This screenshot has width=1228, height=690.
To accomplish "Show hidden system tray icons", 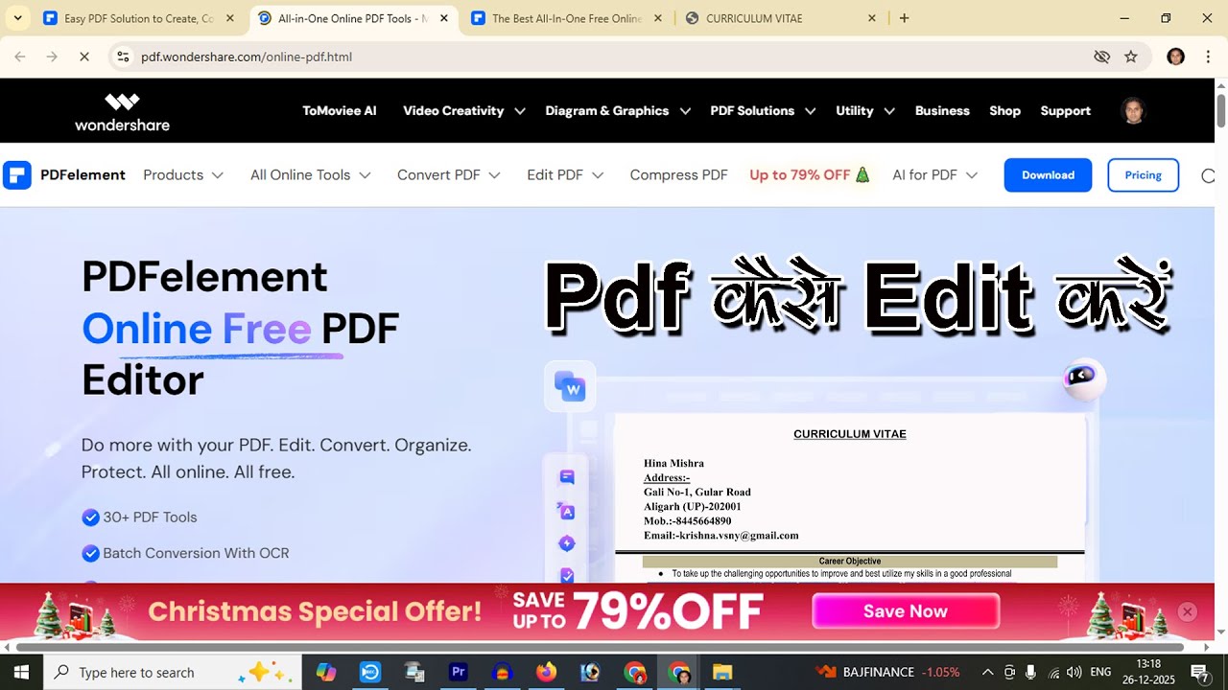I will (987, 672).
